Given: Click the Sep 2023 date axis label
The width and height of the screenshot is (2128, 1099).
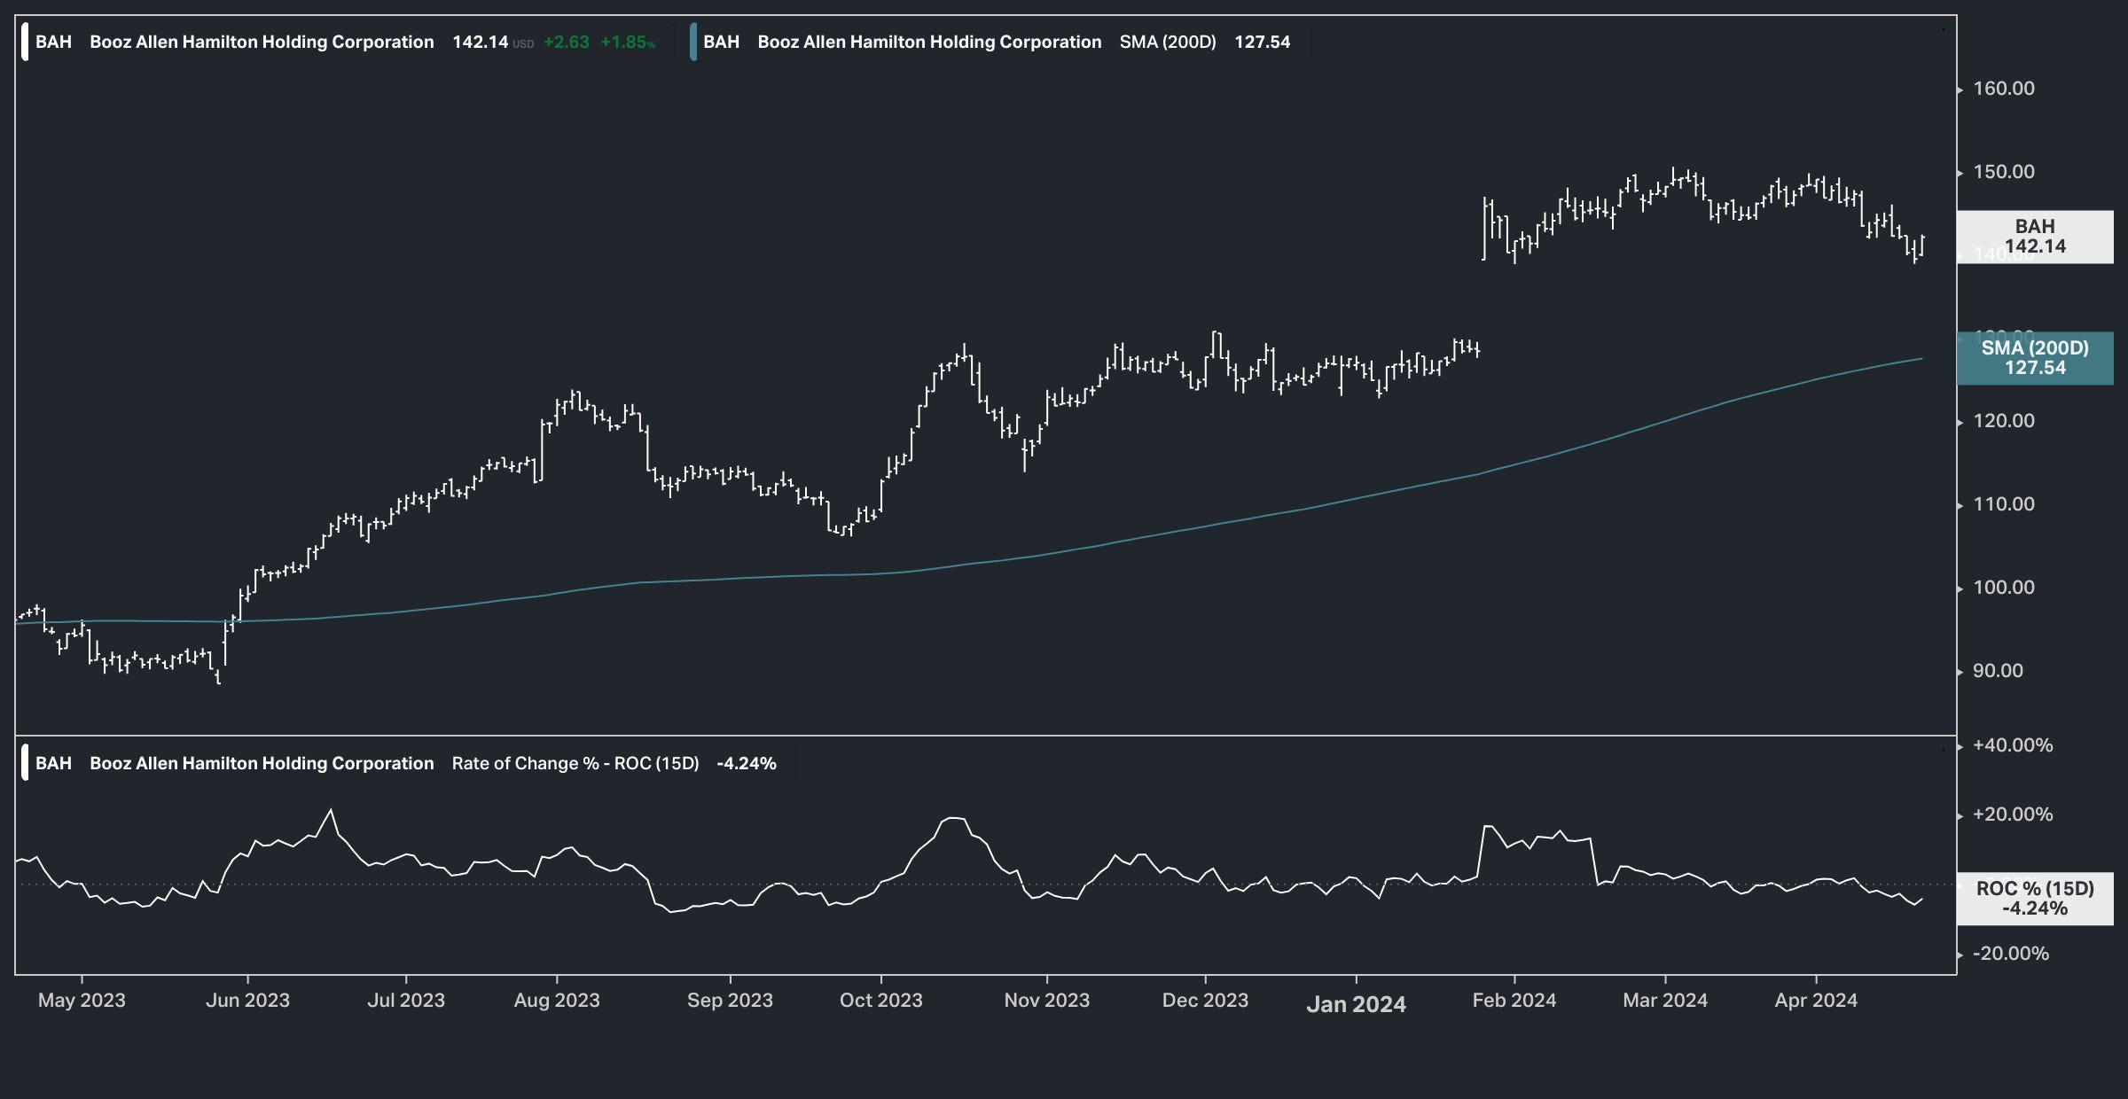Looking at the screenshot, I should pos(730,1001).
